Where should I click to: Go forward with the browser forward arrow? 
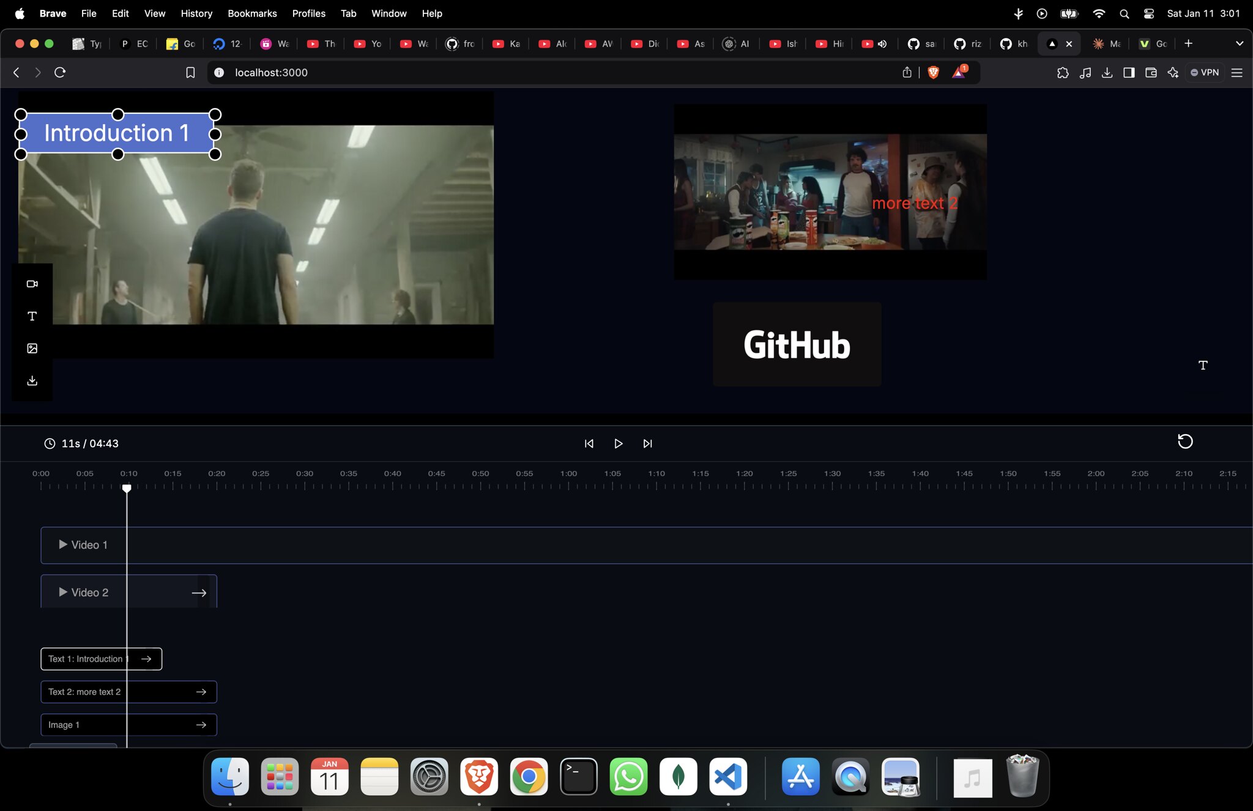pyautogui.click(x=38, y=72)
